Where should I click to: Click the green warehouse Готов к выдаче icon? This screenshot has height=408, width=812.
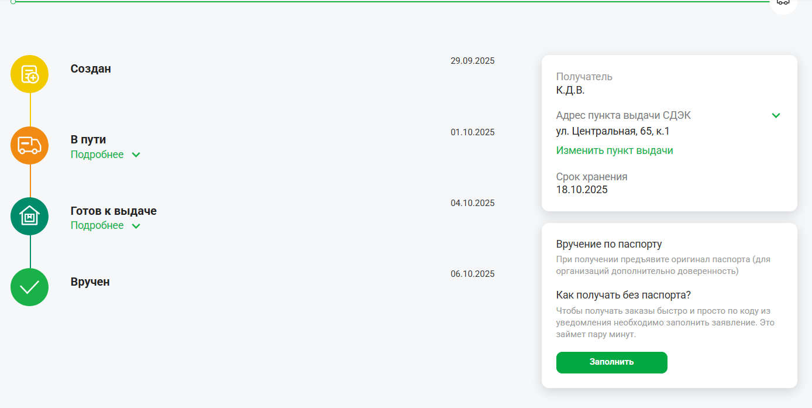(x=29, y=216)
